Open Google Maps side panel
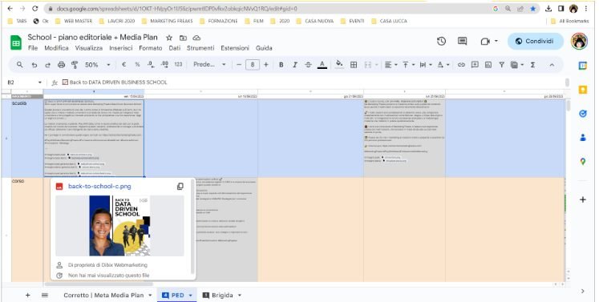Image resolution: width=599 pixels, height=302 pixels. [x=583, y=162]
